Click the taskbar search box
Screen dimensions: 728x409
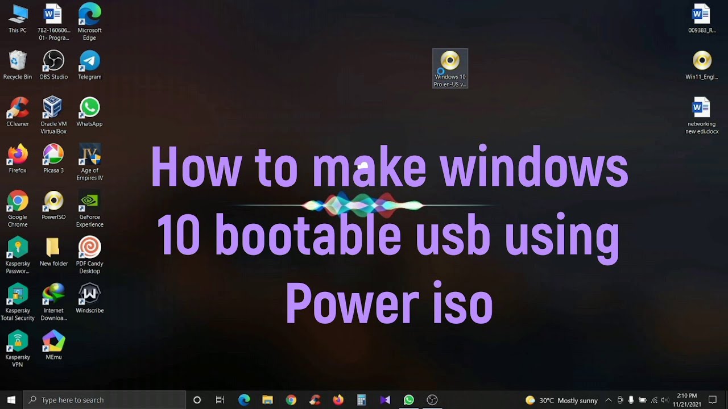point(105,400)
